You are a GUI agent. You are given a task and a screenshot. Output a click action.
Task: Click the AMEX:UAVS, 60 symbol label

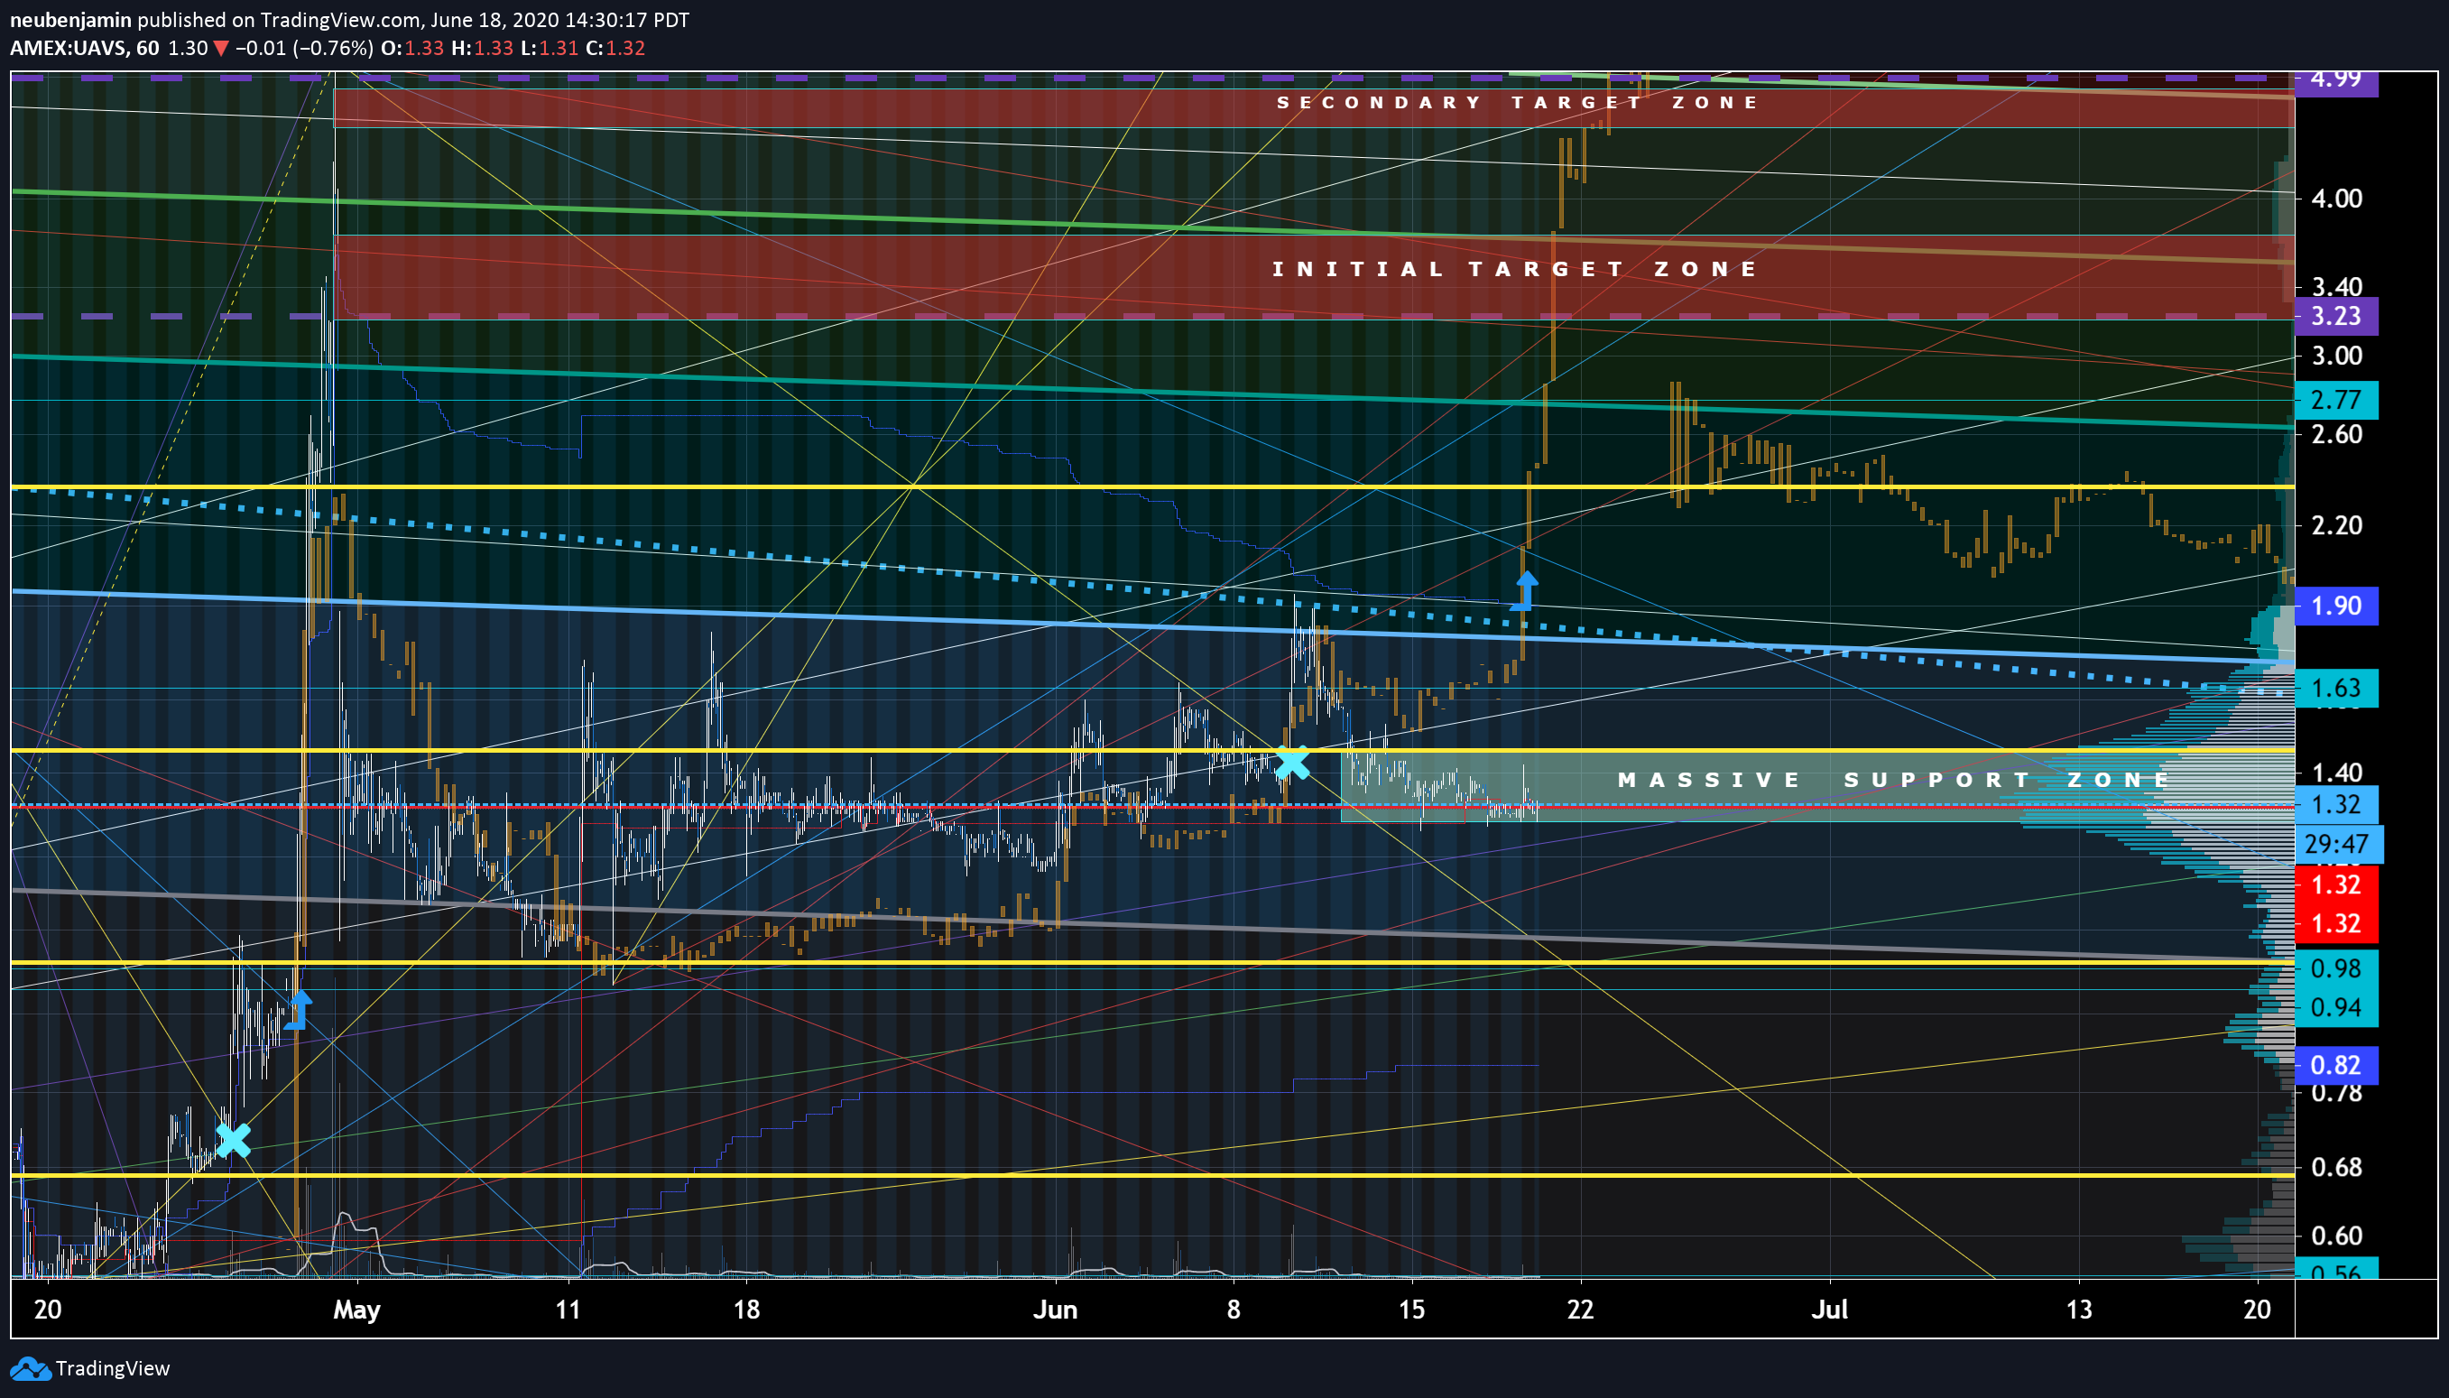click(85, 48)
